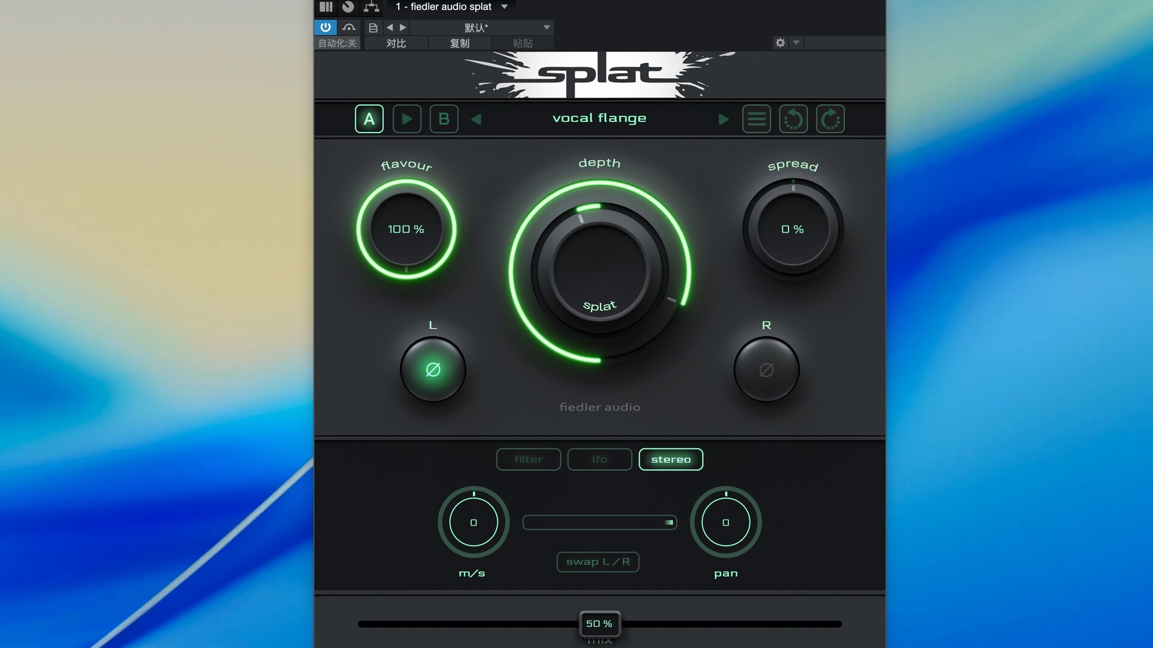Select preset slot A
The image size is (1153, 648).
(x=369, y=119)
